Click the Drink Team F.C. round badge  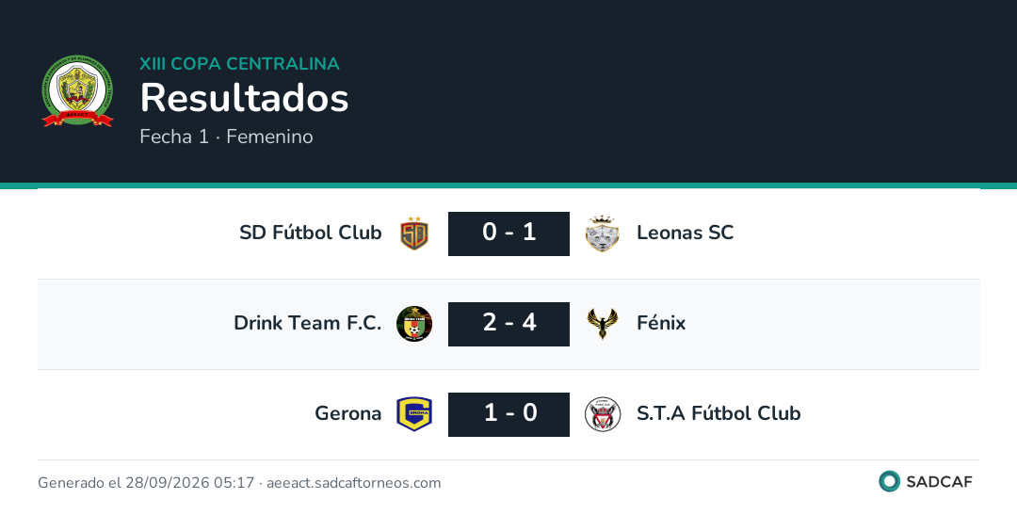[x=414, y=324]
